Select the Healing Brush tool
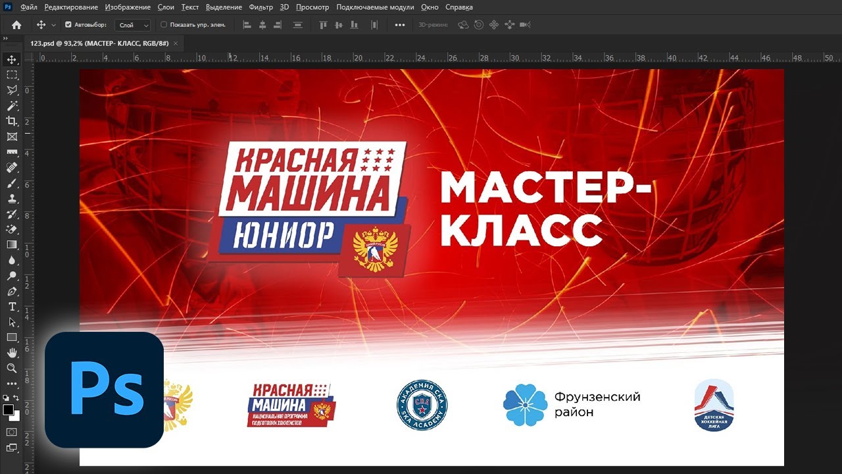 12,168
